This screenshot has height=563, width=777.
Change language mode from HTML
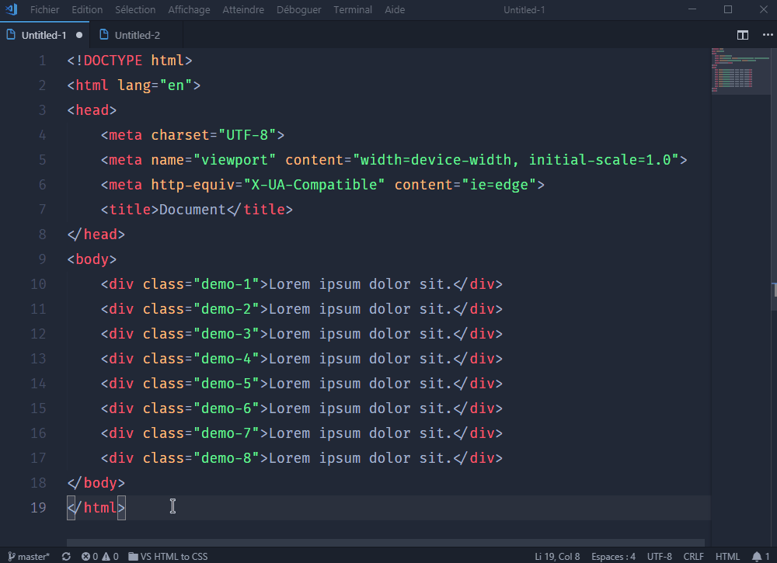click(728, 556)
